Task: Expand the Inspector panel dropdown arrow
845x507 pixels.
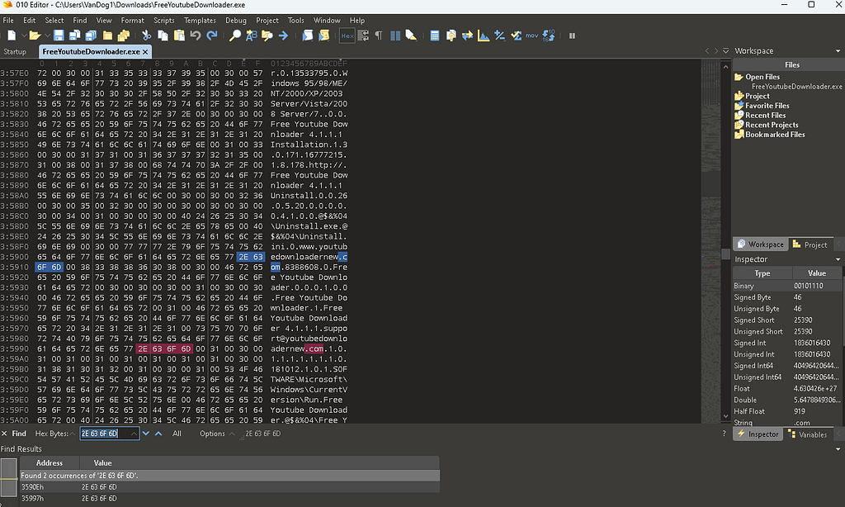Action: [838, 259]
